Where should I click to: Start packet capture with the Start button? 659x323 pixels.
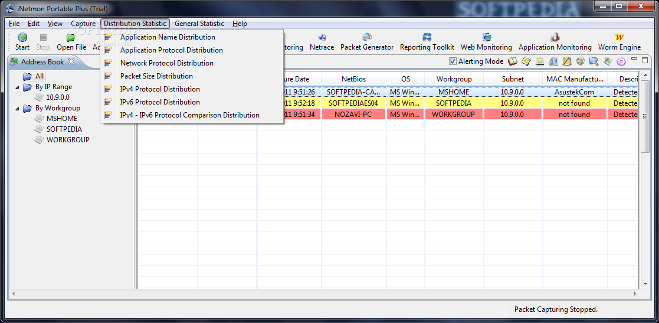[22, 42]
